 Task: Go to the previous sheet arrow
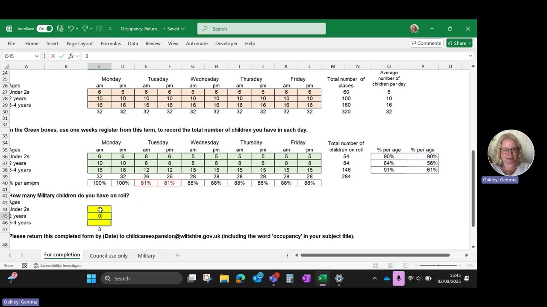pyautogui.click(x=10, y=255)
